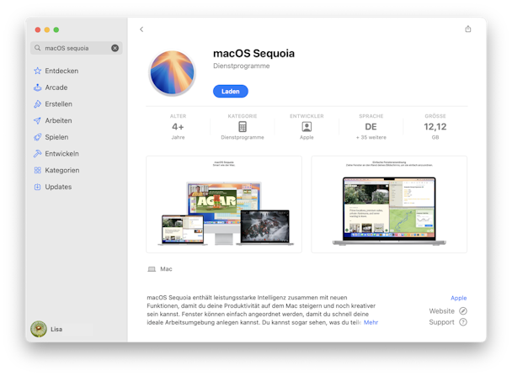512x376 pixels.
Task: Click the 12,12 size value
Action: [435, 126]
